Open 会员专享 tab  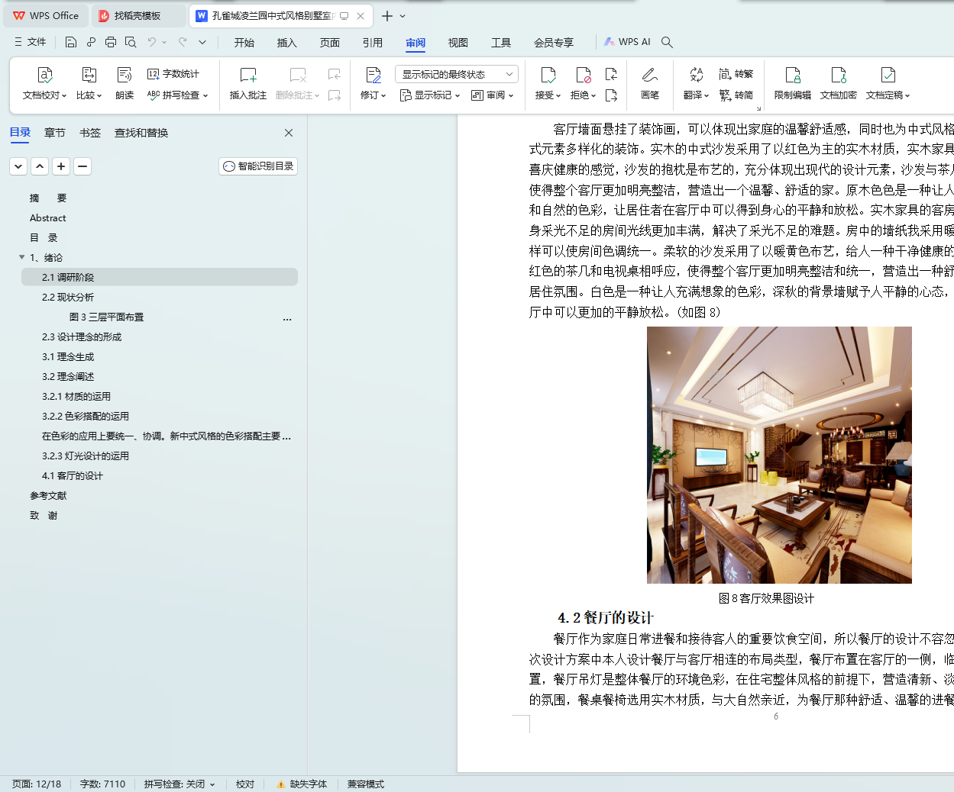pos(554,43)
